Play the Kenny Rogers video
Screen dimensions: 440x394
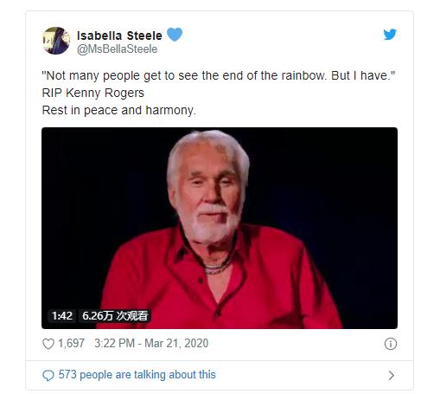click(220, 228)
